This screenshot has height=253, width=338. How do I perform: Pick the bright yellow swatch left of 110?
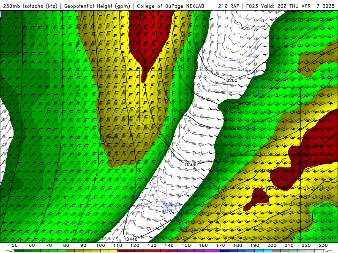coord(113,251)
